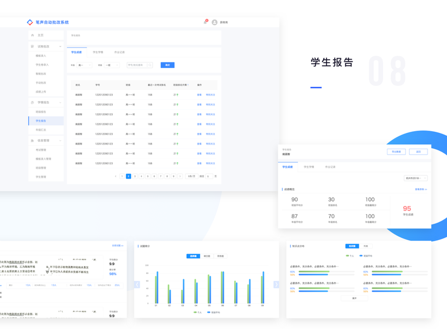
Task: Click the 学情报告 section icon
Action: [x=32, y=103]
